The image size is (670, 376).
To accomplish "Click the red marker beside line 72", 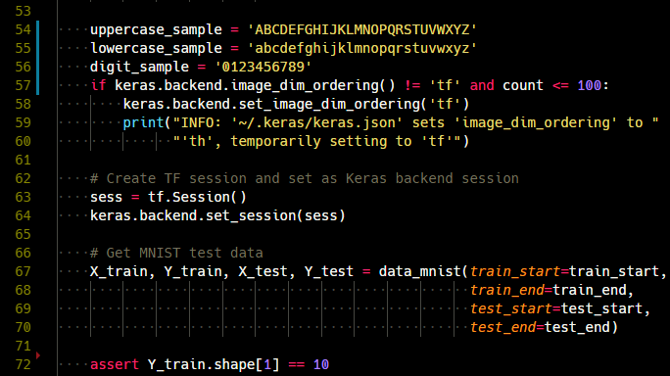I will 38,355.
